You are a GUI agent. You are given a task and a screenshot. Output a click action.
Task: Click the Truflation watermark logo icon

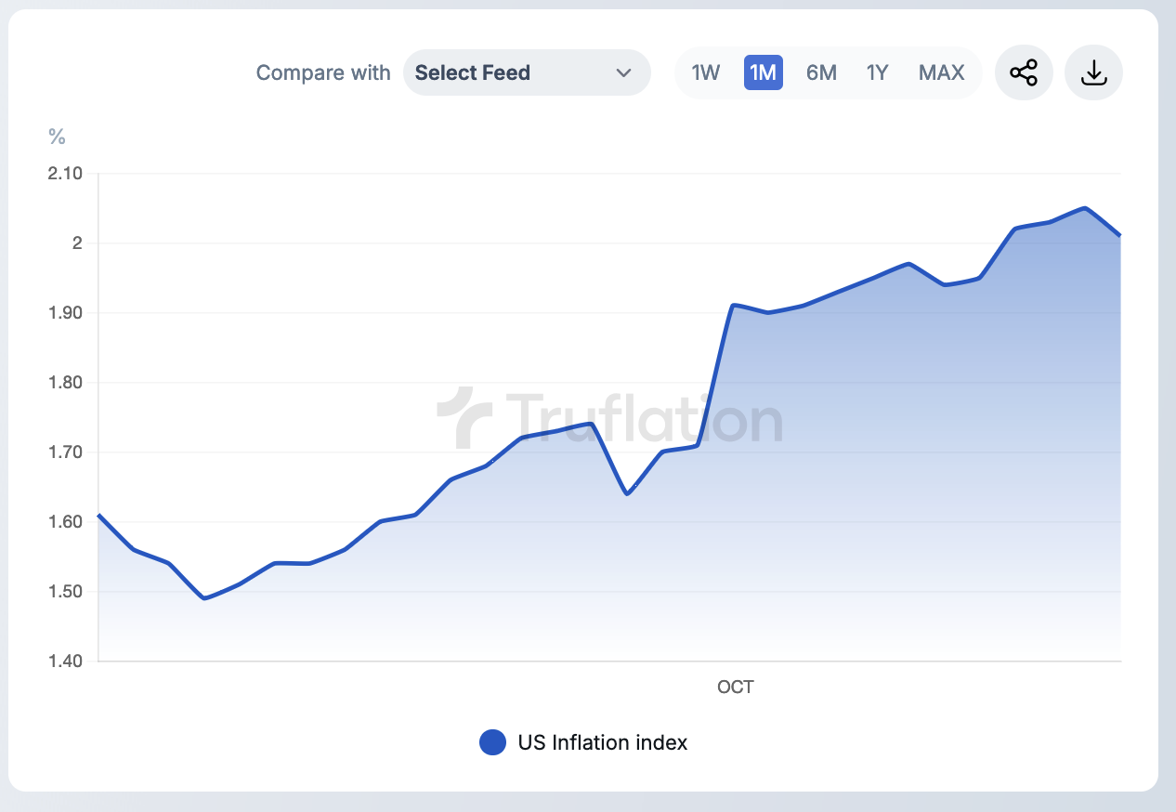464,417
